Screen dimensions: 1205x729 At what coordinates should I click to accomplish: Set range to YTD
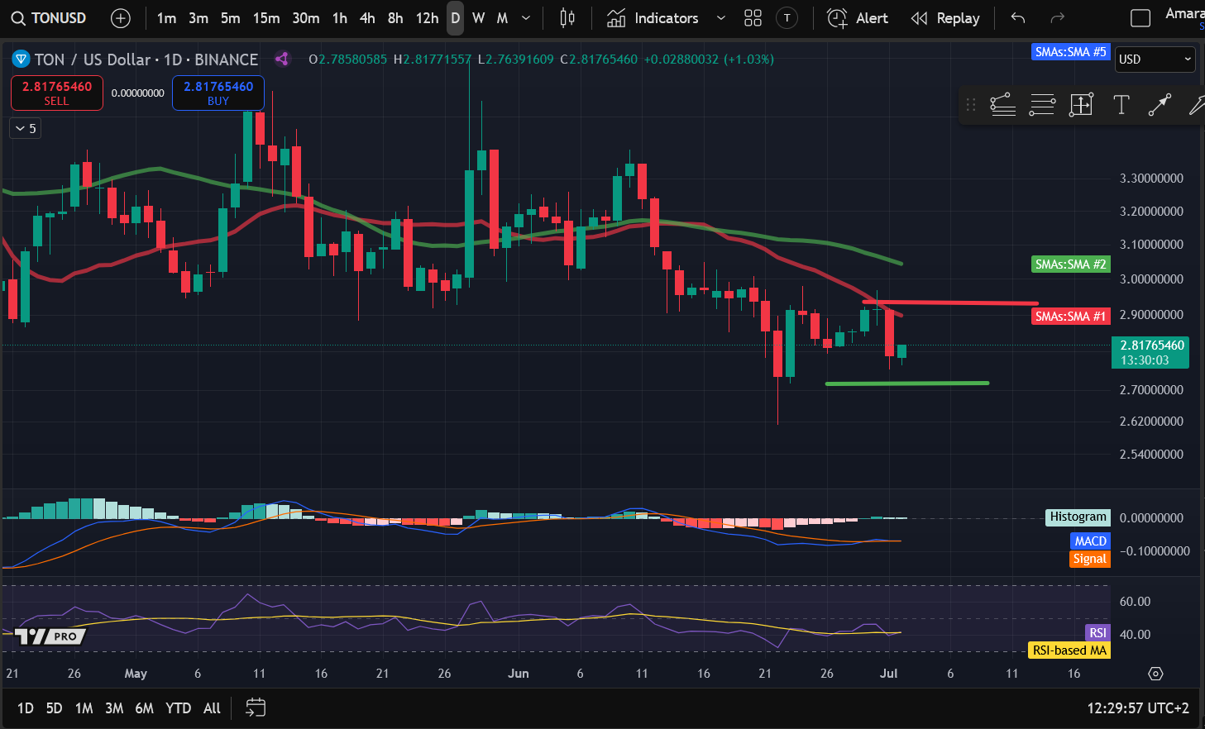click(x=179, y=708)
